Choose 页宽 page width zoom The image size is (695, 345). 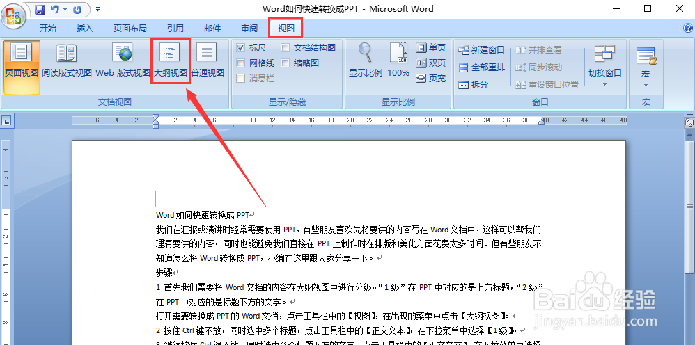[x=431, y=79]
